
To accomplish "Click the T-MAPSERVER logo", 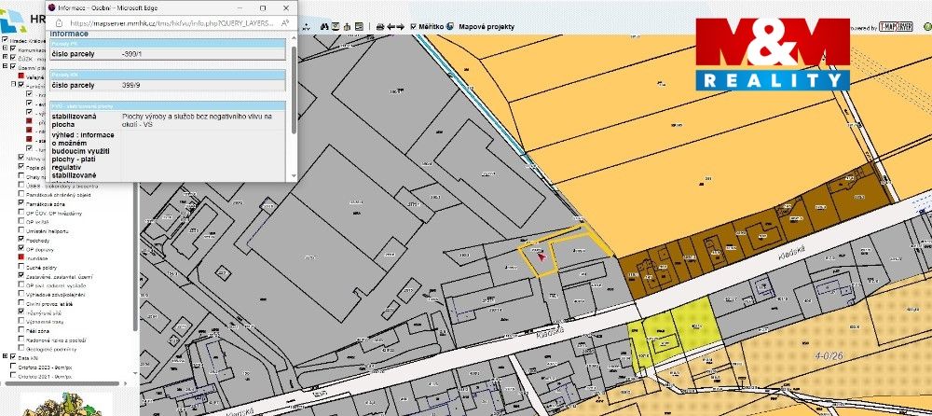I will click(x=896, y=27).
